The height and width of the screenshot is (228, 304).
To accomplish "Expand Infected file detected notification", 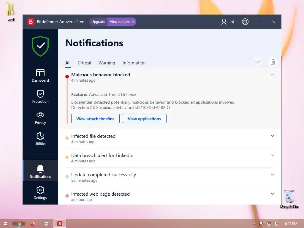I will coord(273,136).
